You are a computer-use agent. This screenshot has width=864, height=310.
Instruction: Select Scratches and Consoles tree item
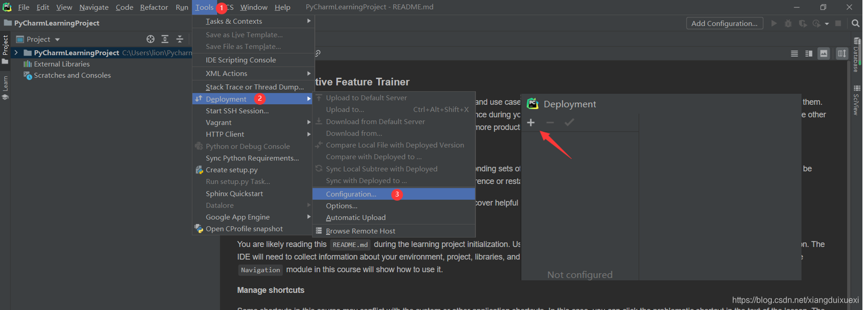tap(72, 76)
